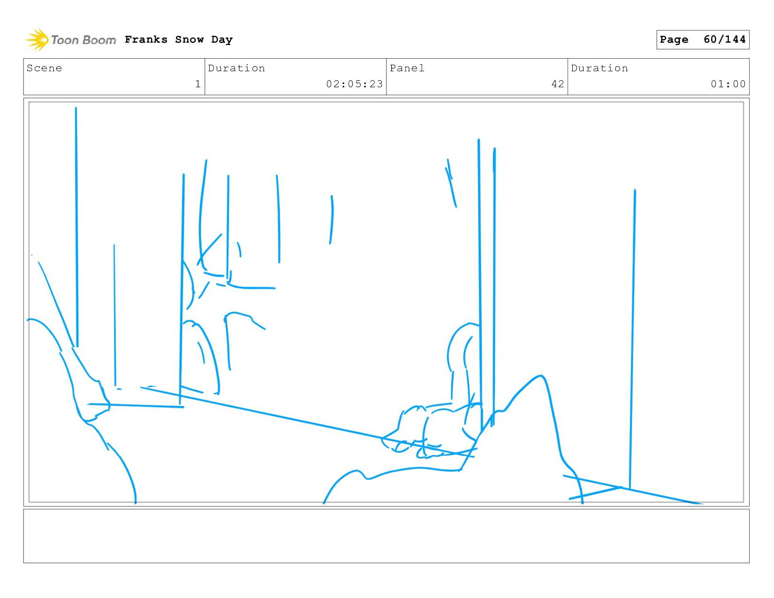Image resolution: width=774 pixels, height=598 pixels.
Task: Click the Toon Boom starburst logo icon
Action: coord(37,40)
